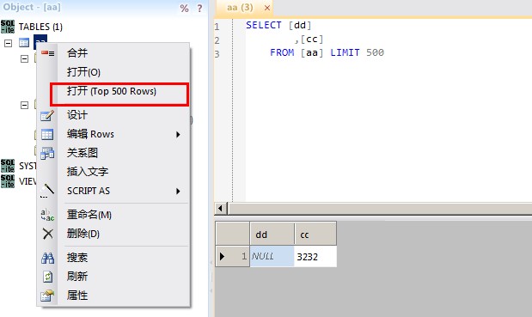Click the grid icon next to 编辑 Rows
The width and height of the screenshot is (532, 317).
[x=47, y=135]
